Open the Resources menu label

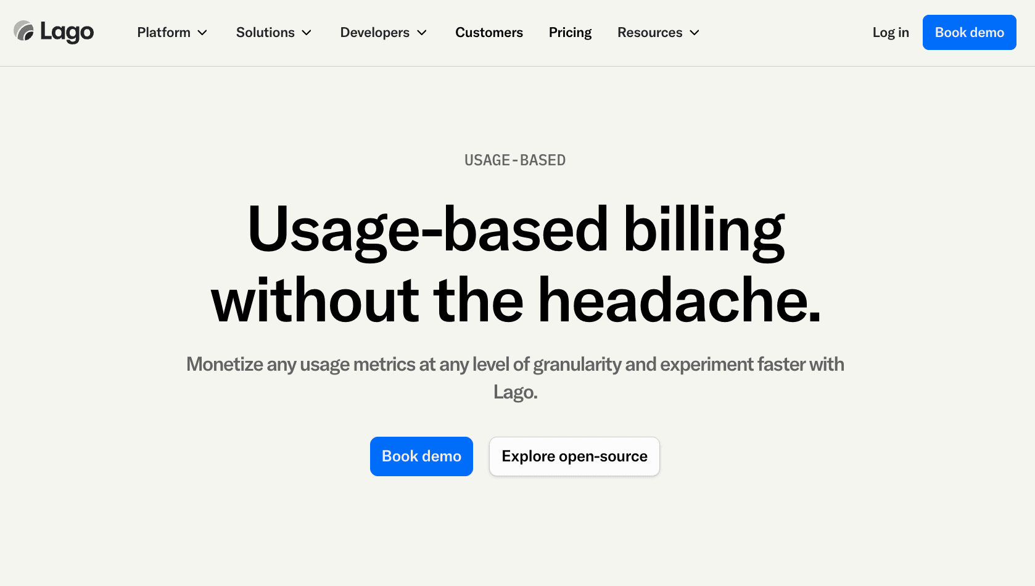coord(649,33)
